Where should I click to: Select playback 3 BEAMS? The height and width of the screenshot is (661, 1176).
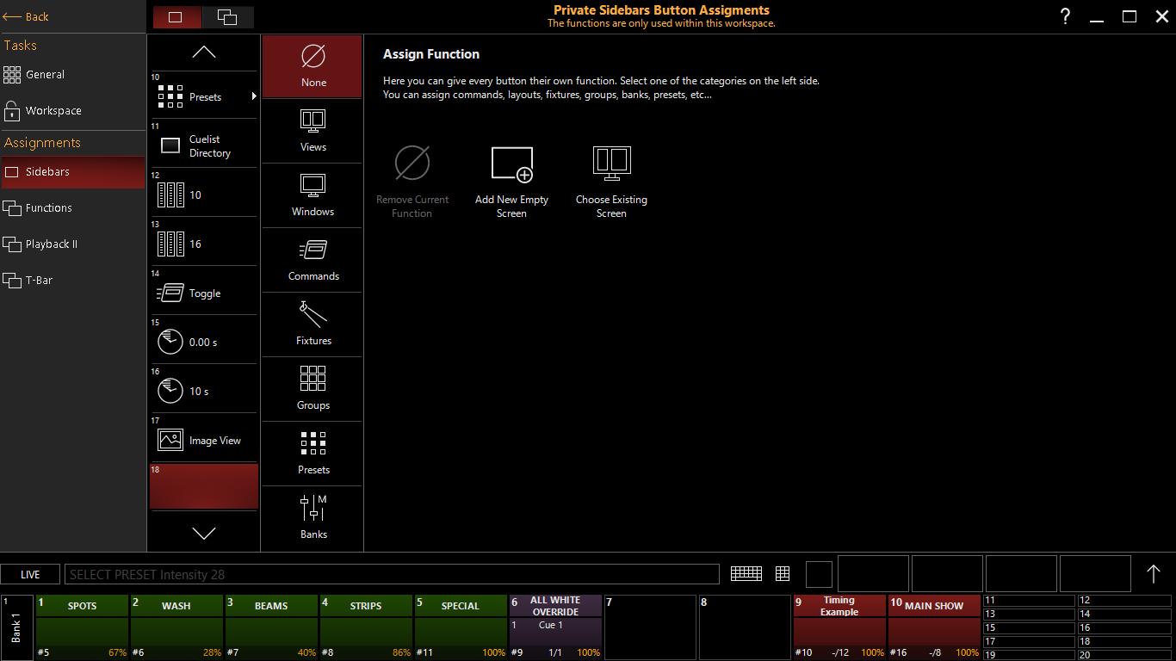pyautogui.click(x=271, y=627)
